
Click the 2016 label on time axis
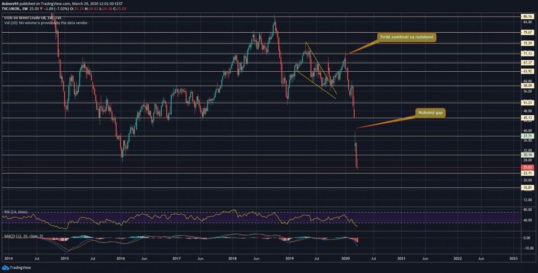click(x=121, y=259)
